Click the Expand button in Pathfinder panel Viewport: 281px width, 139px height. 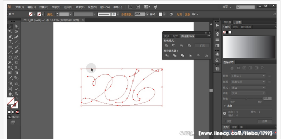202,45
